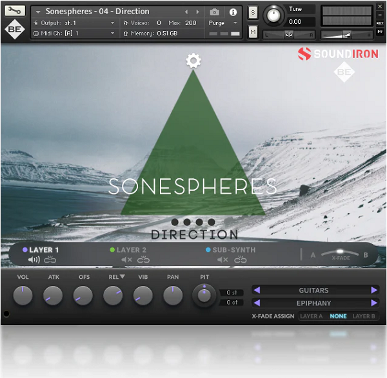Open REL dropdown triangle
This screenshot has width=387, height=378.
[x=123, y=276]
